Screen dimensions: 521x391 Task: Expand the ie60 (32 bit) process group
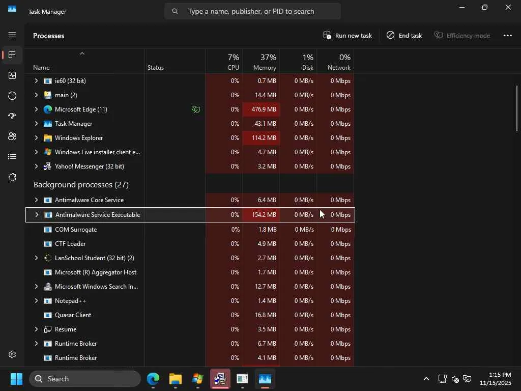click(x=36, y=81)
